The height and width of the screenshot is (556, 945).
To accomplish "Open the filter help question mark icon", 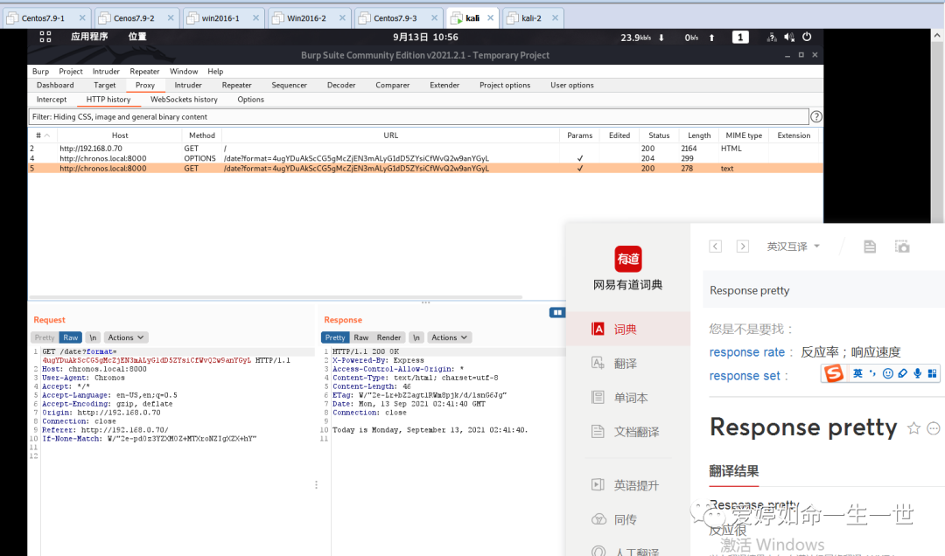I will pos(816,117).
